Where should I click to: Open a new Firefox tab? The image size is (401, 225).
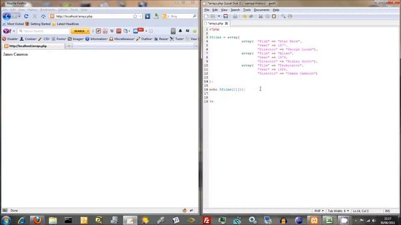68,46
